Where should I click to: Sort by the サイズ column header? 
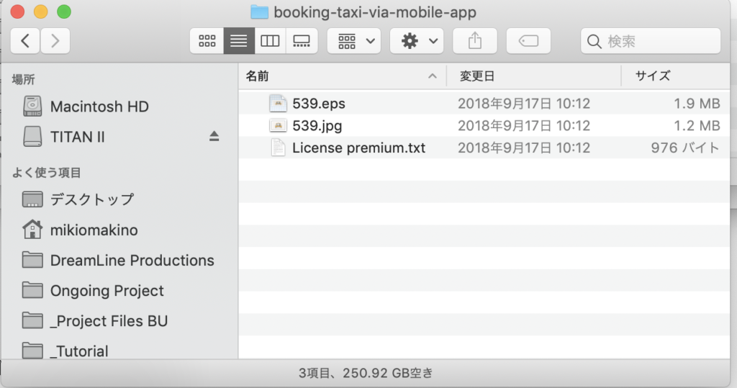tap(675, 76)
